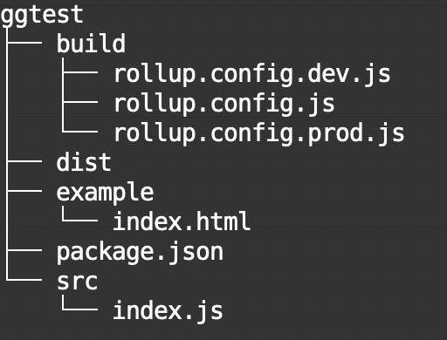The height and width of the screenshot is (340, 447).
Task: Click the corner connector before index.html
Action: tap(79, 214)
